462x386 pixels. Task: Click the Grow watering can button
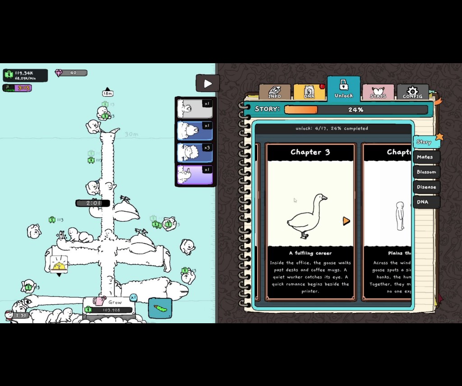click(x=109, y=306)
